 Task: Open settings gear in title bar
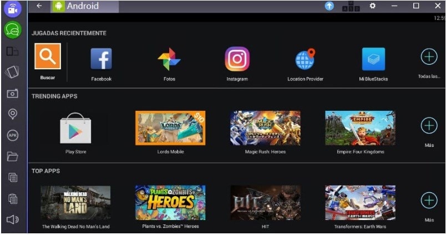(372, 6)
